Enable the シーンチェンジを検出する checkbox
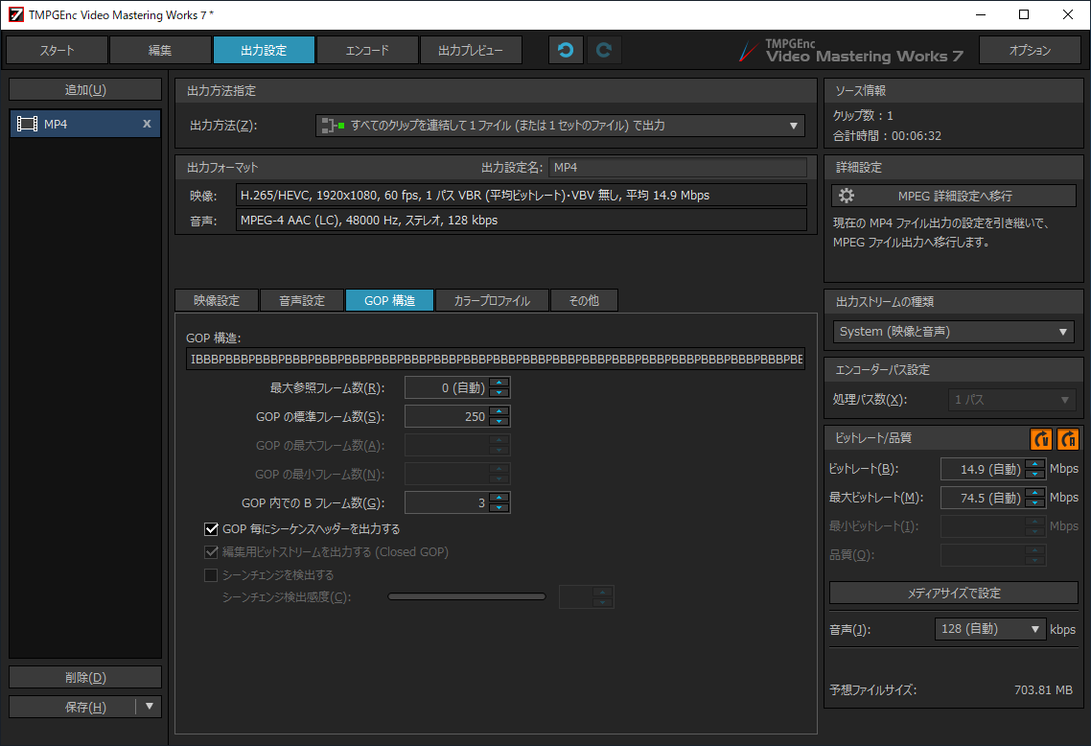The image size is (1091, 746). coord(212,574)
